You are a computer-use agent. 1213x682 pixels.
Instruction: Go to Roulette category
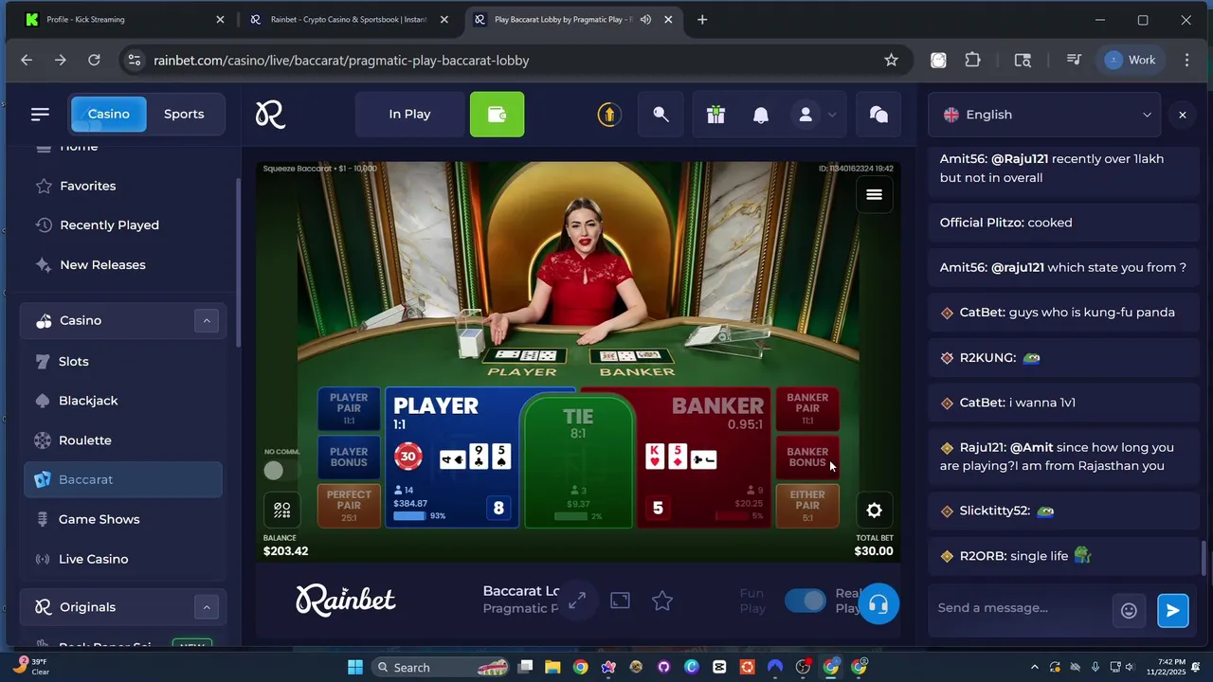123,440
